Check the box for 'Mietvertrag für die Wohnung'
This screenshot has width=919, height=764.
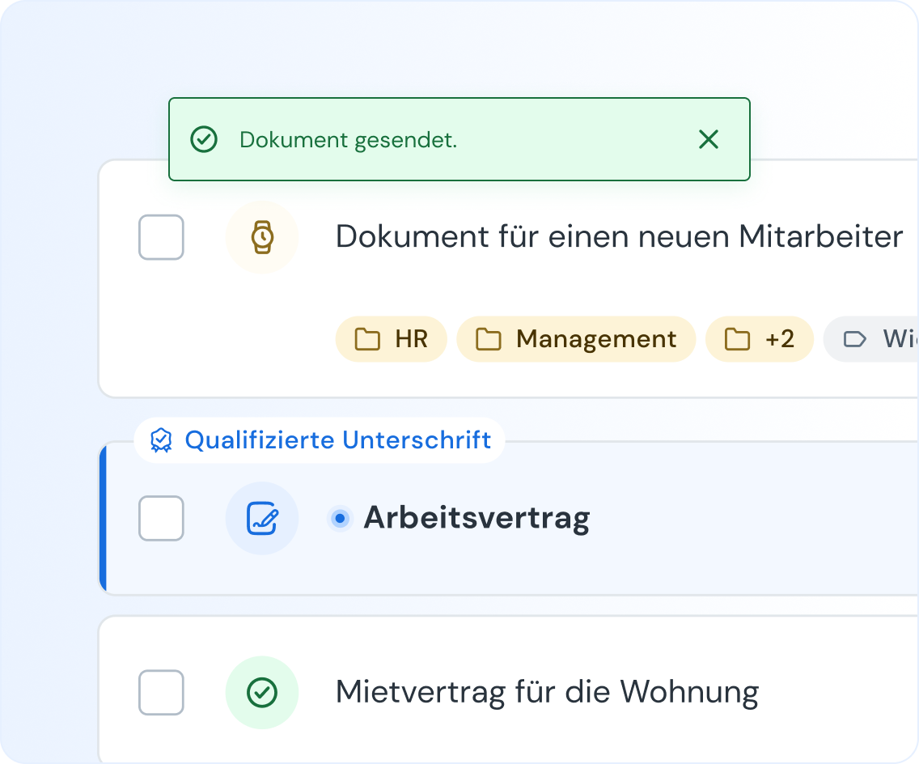[x=161, y=693]
